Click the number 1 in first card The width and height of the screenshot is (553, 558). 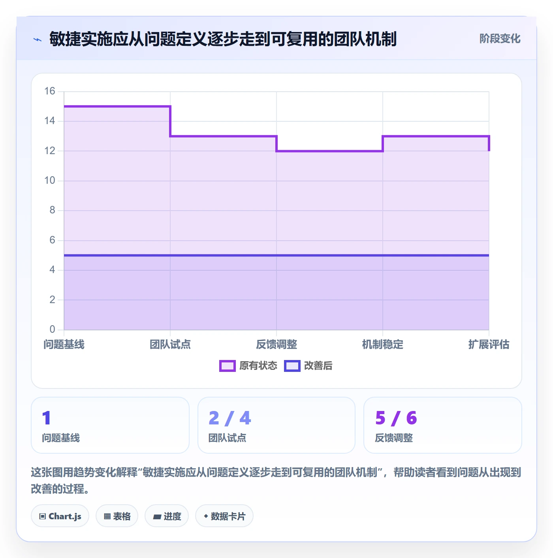47,418
